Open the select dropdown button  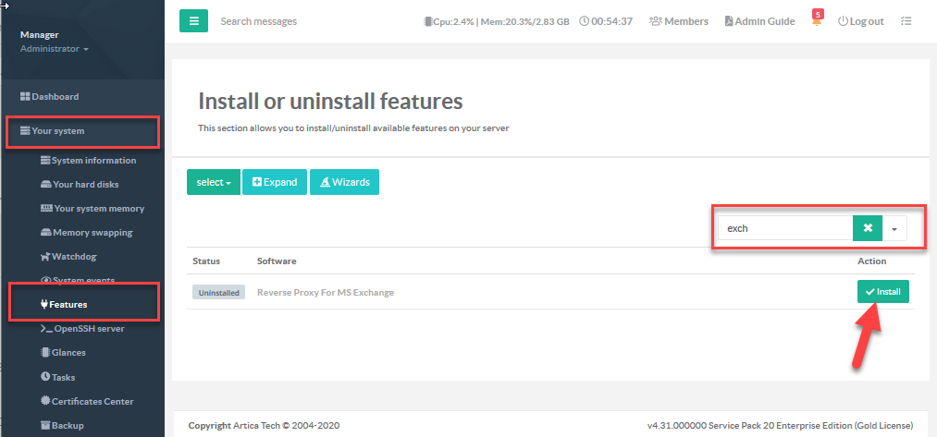(x=213, y=182)
